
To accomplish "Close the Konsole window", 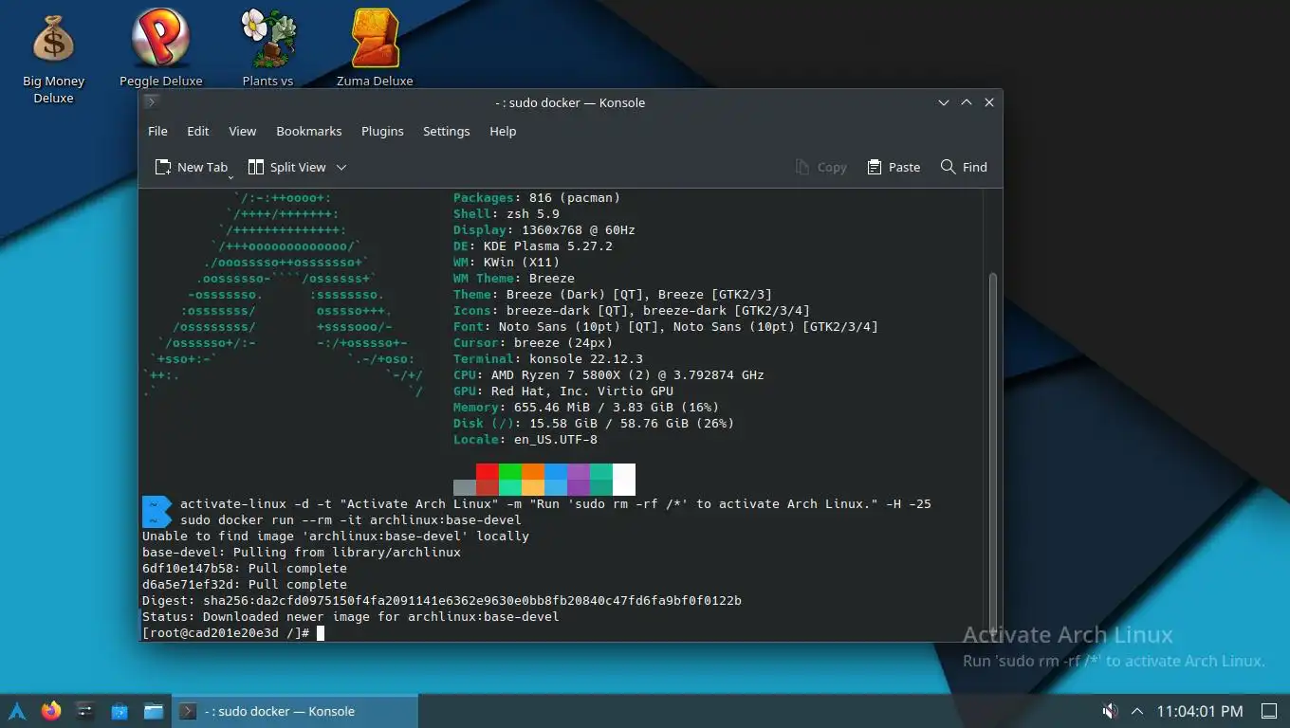I will 989,102.
